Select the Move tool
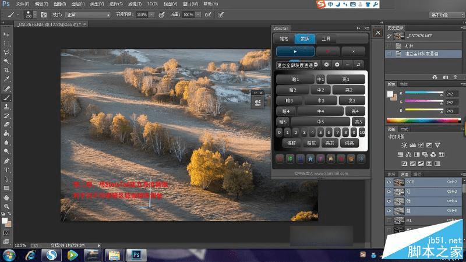 pos(6,34)
